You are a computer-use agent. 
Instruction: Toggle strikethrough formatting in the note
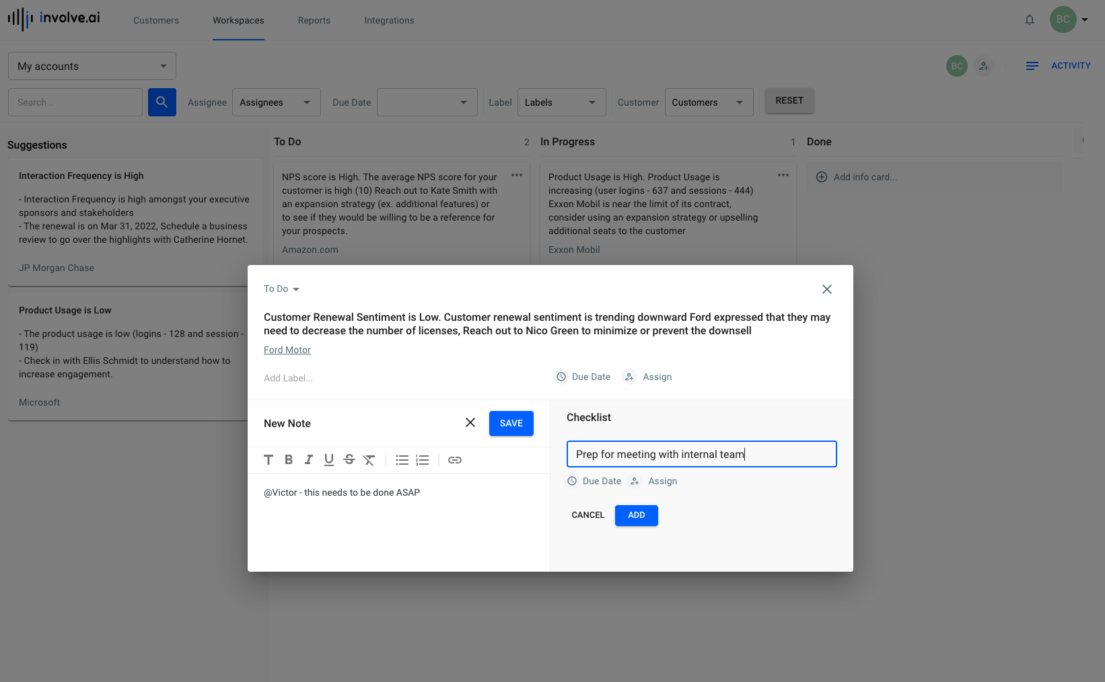point(349,460)
